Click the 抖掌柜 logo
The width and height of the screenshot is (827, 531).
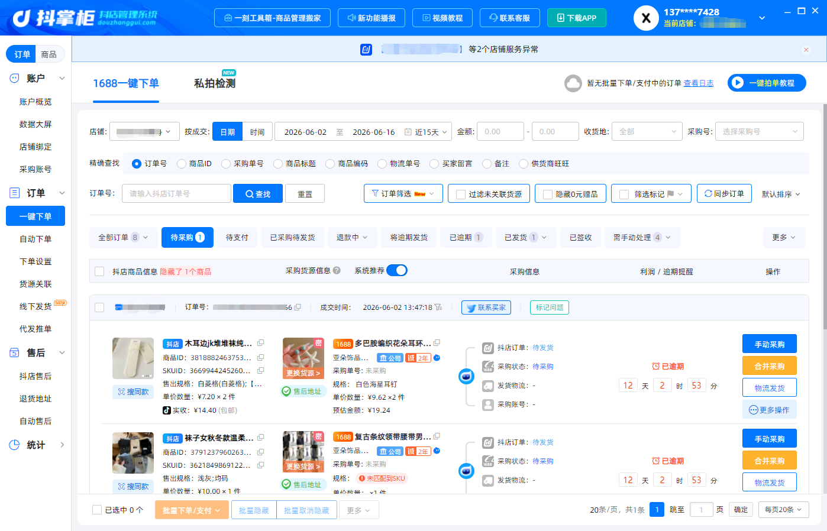coord(85,18)
